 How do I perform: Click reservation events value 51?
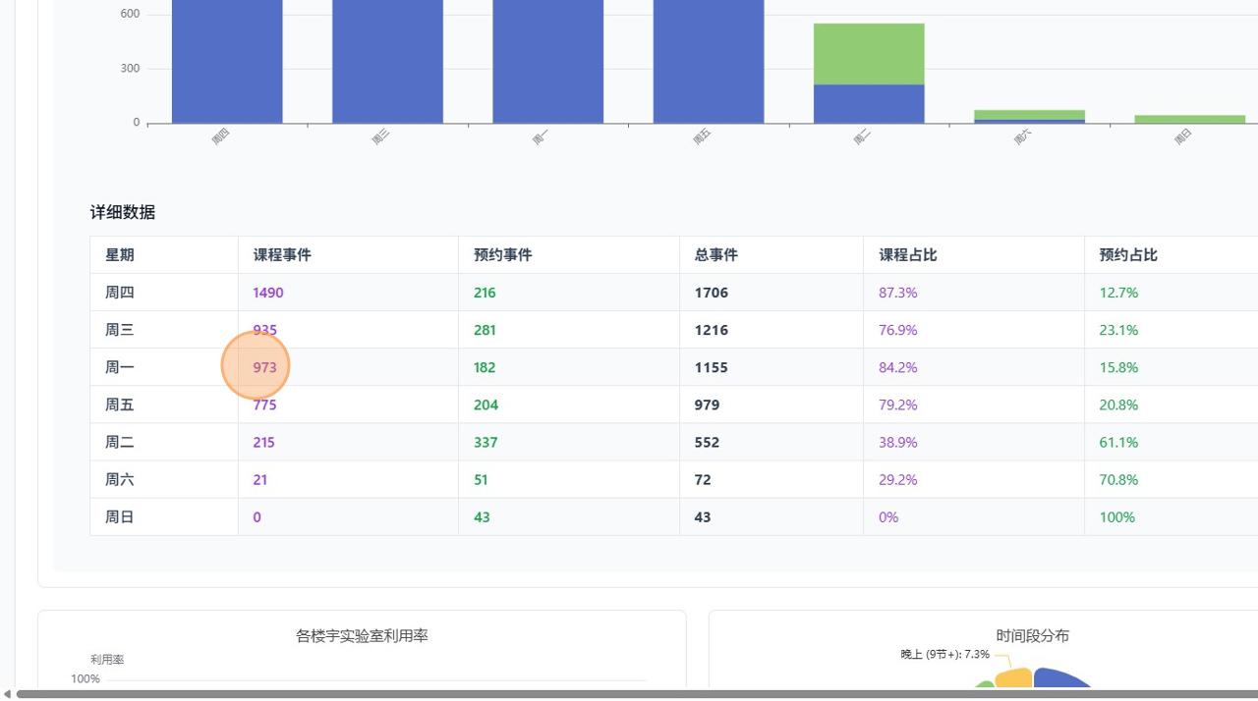(481, 479)
